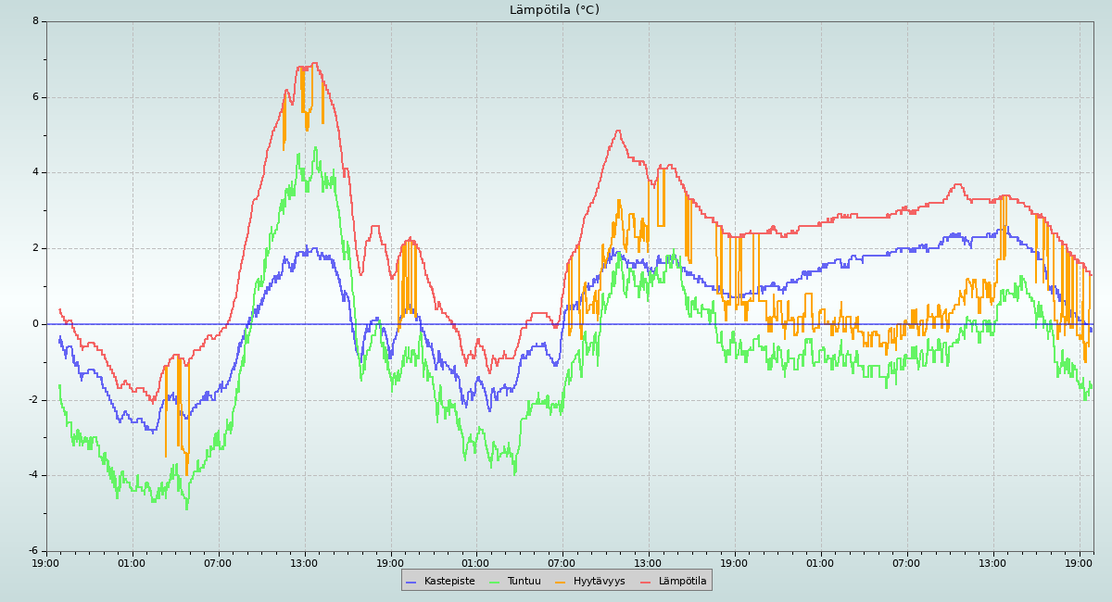Click the green line marker beside Tuntuu
This screenshot has height=602, width=1112.
click(494, 582)
